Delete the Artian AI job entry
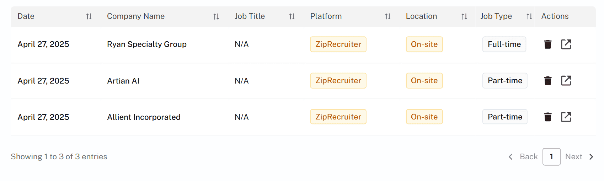The image size is (604, 181). (x=548, y=81)
